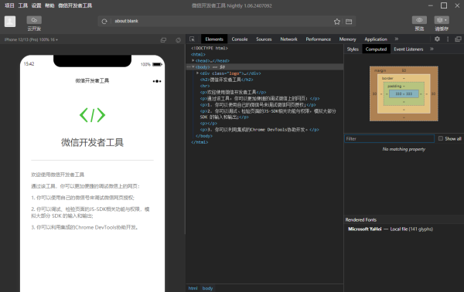Open the Application tab

[x=376, y=39]
